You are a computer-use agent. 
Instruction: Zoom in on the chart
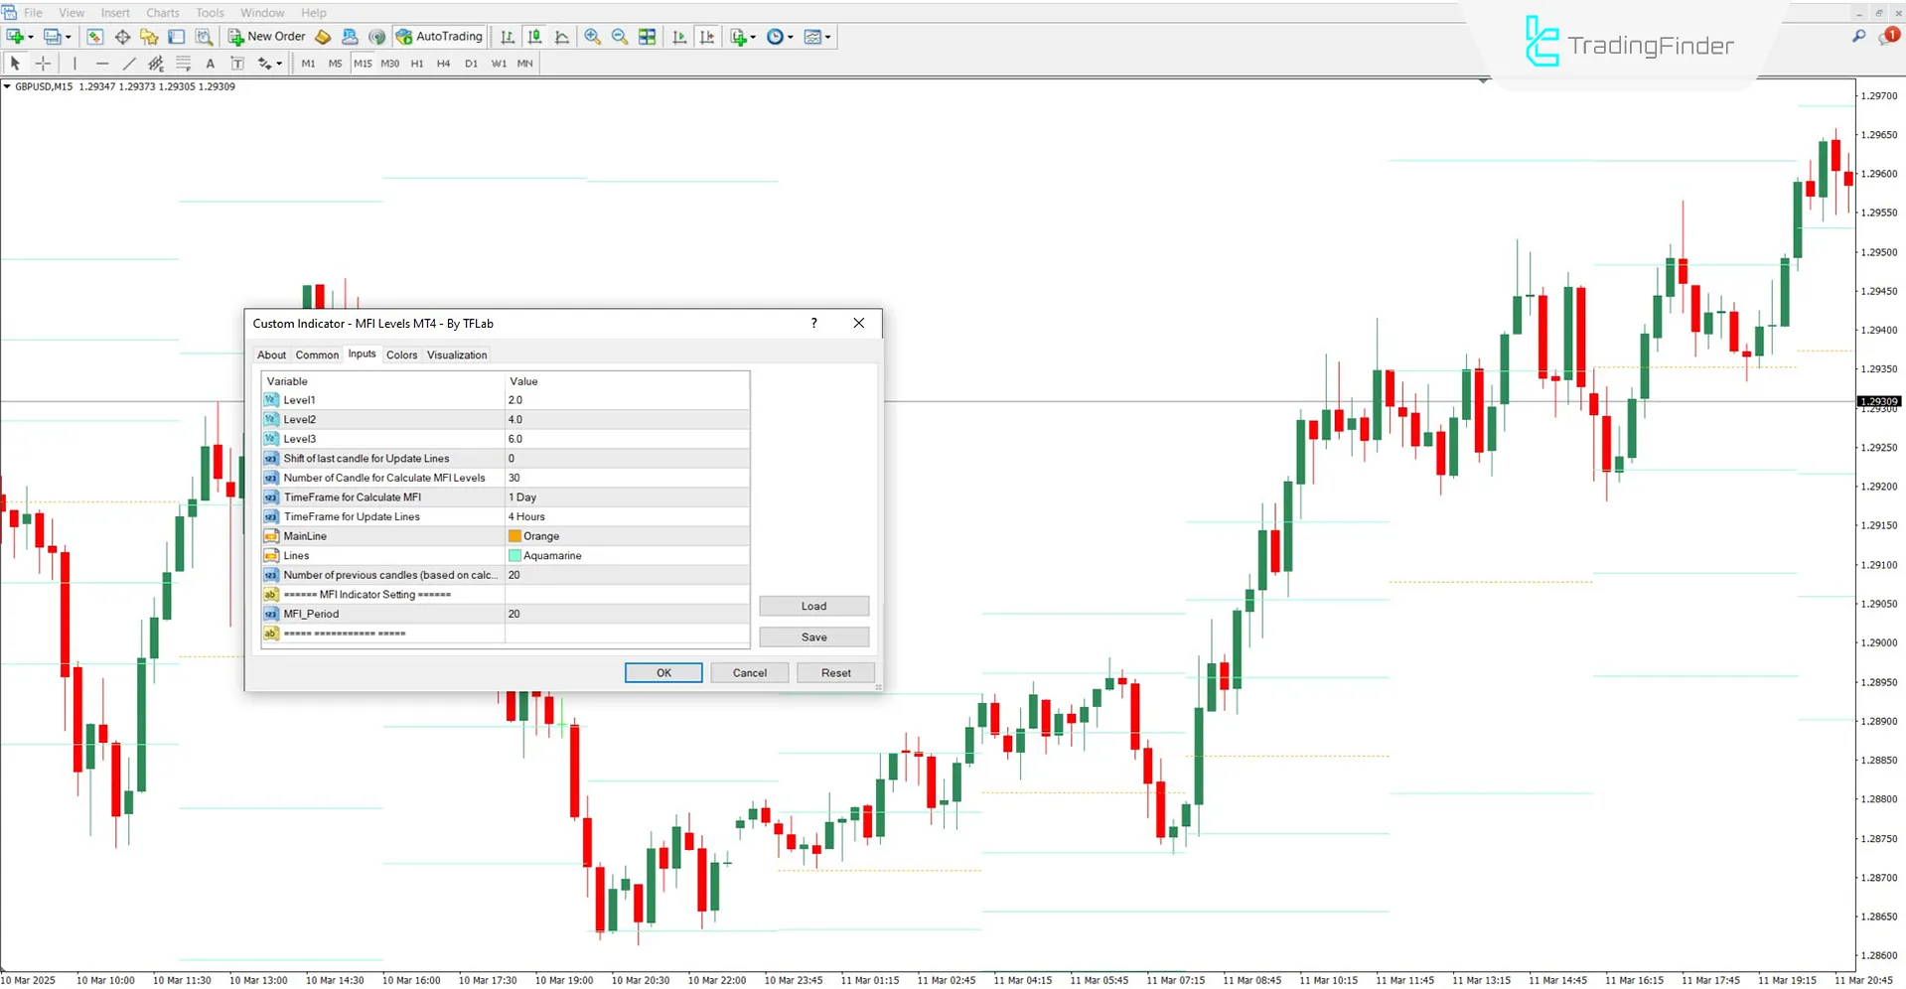[593, 36]
